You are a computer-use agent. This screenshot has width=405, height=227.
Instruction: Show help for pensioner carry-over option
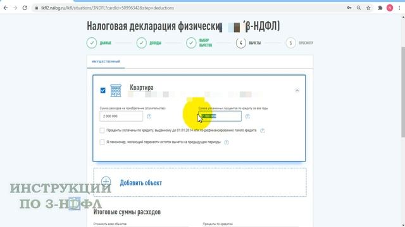[227, 143]
